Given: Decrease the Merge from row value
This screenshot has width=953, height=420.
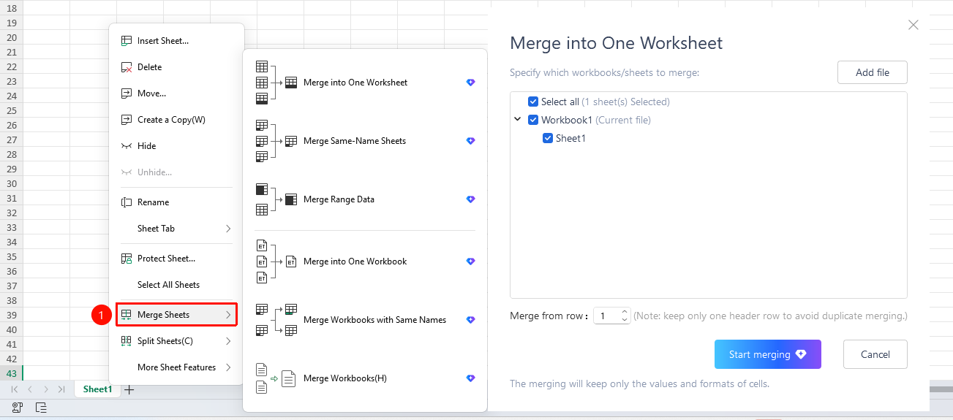Looking at the screenshot, I should (625, 320).
